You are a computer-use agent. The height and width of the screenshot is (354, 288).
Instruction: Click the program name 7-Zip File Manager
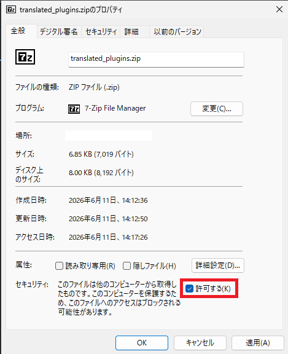[115, 108]
